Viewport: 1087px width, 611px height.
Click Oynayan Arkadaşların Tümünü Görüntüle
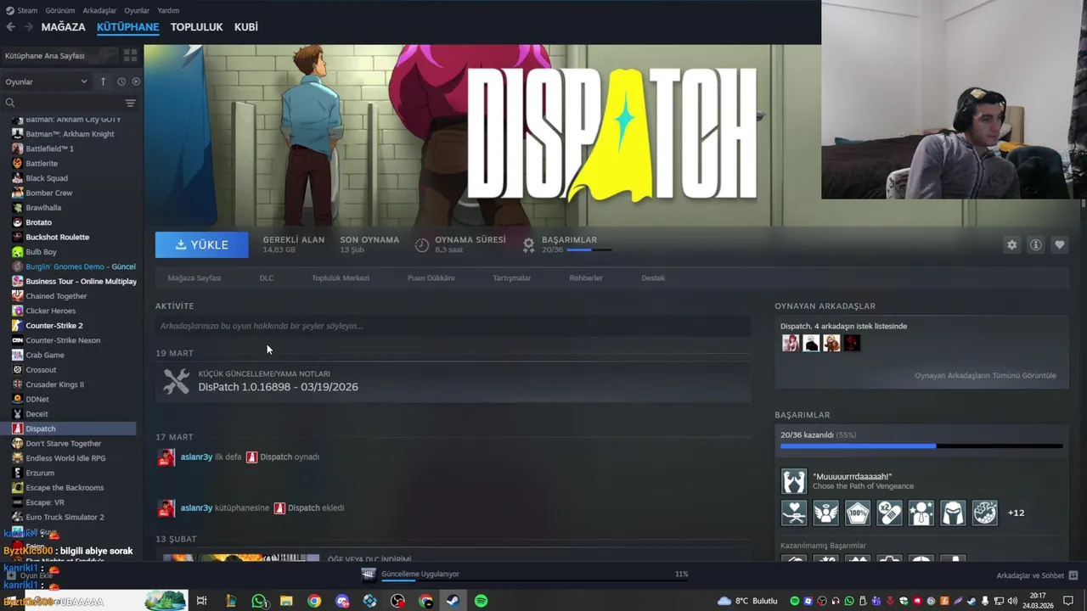point(985,375)
